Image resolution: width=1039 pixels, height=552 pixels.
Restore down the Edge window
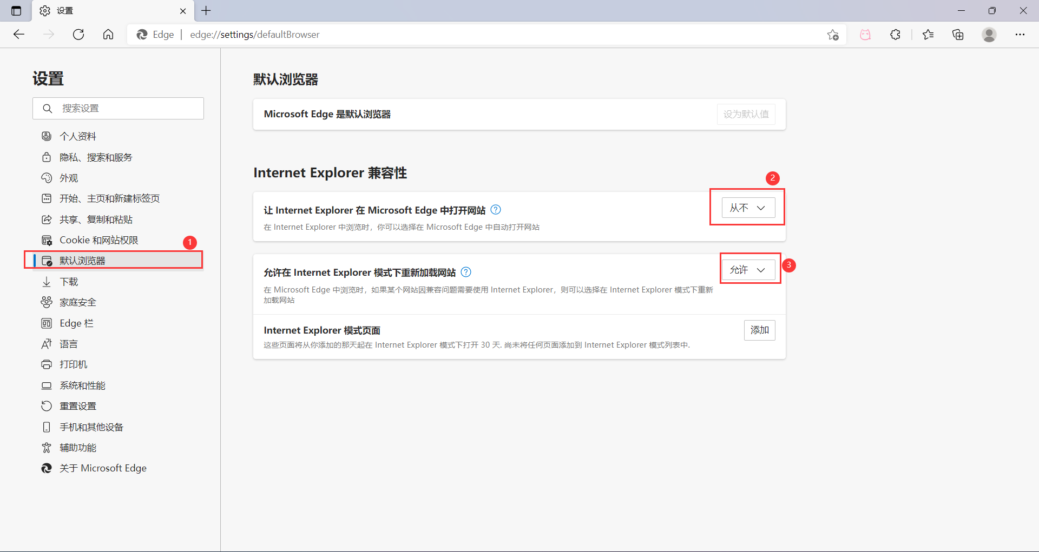tap(992, 11)
